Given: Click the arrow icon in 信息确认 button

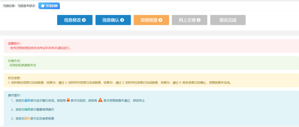Looking at the screenshot, I should [x=122, y=20].
